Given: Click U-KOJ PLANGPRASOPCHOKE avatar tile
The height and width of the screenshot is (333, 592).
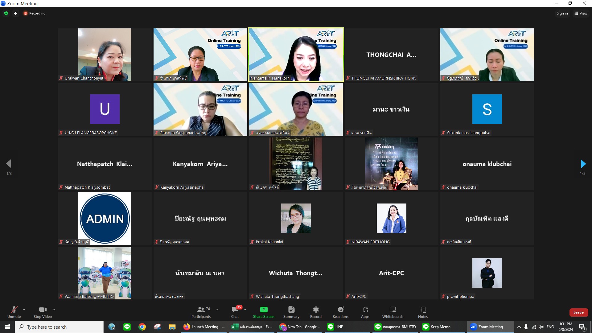Looking at the screenshot, I should 105,109.
